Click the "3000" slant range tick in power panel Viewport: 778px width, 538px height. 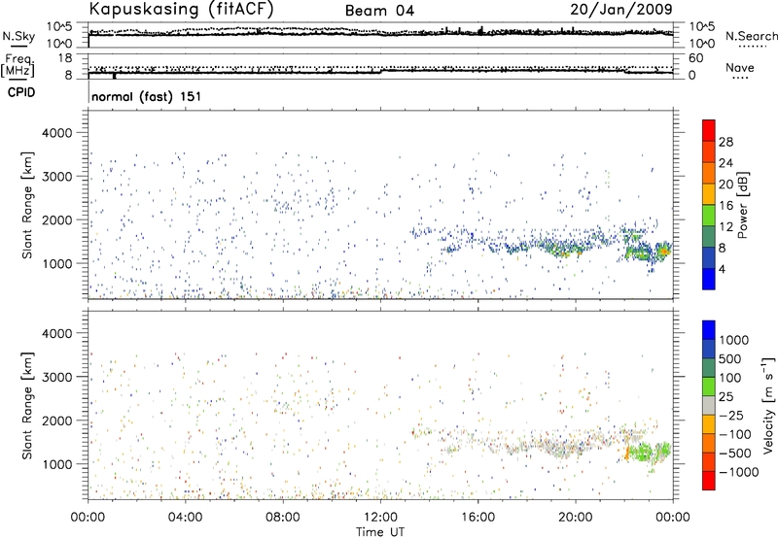click(57, 177)
